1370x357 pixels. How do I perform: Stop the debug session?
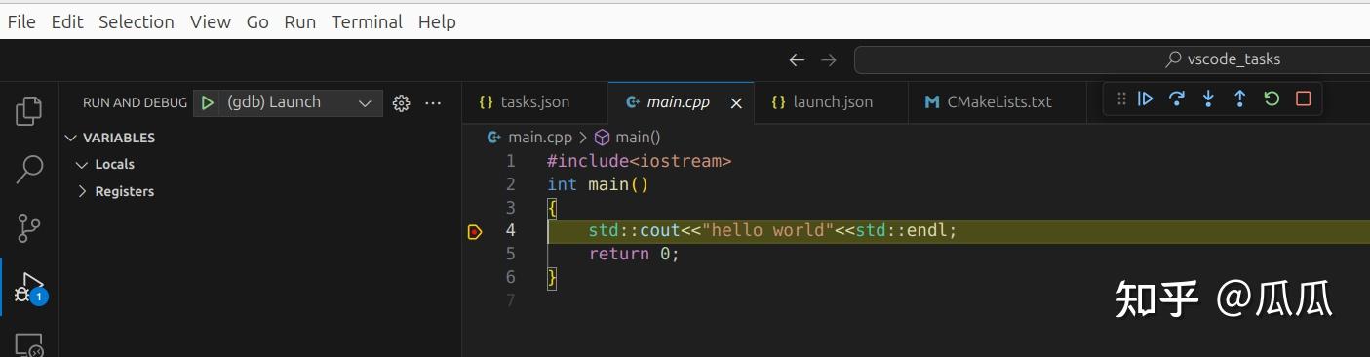[x=1303, y=99]
